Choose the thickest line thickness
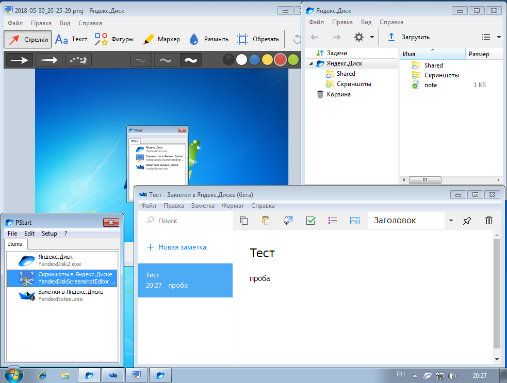Screen dimensions: 507x383 click(191, 60)
